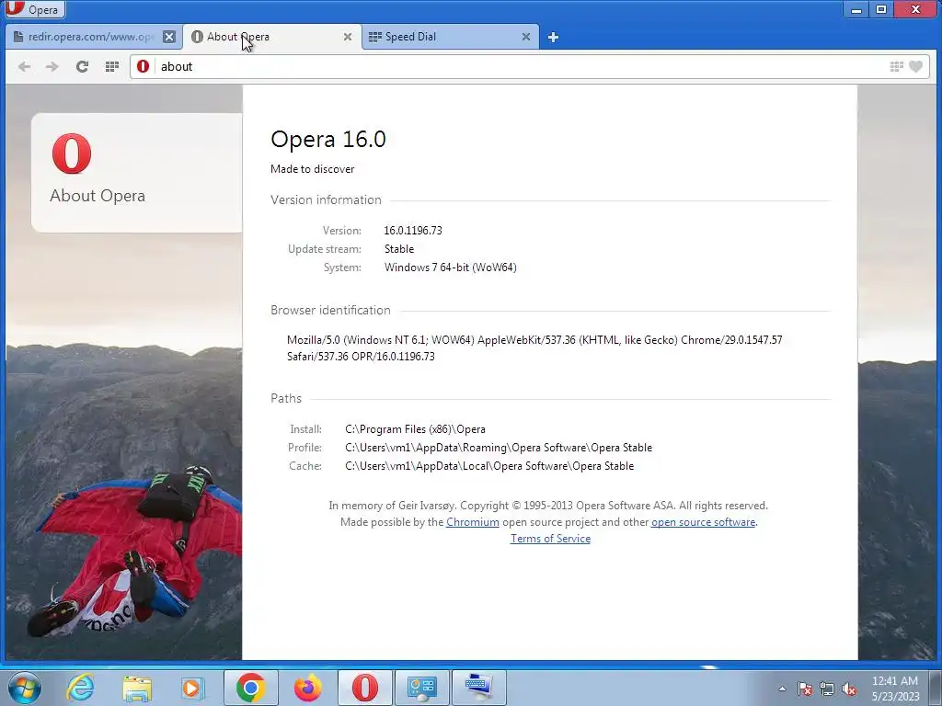Open the Opera menu button
This screenshot has height=706, width=942.
click(x=34, y=9)
